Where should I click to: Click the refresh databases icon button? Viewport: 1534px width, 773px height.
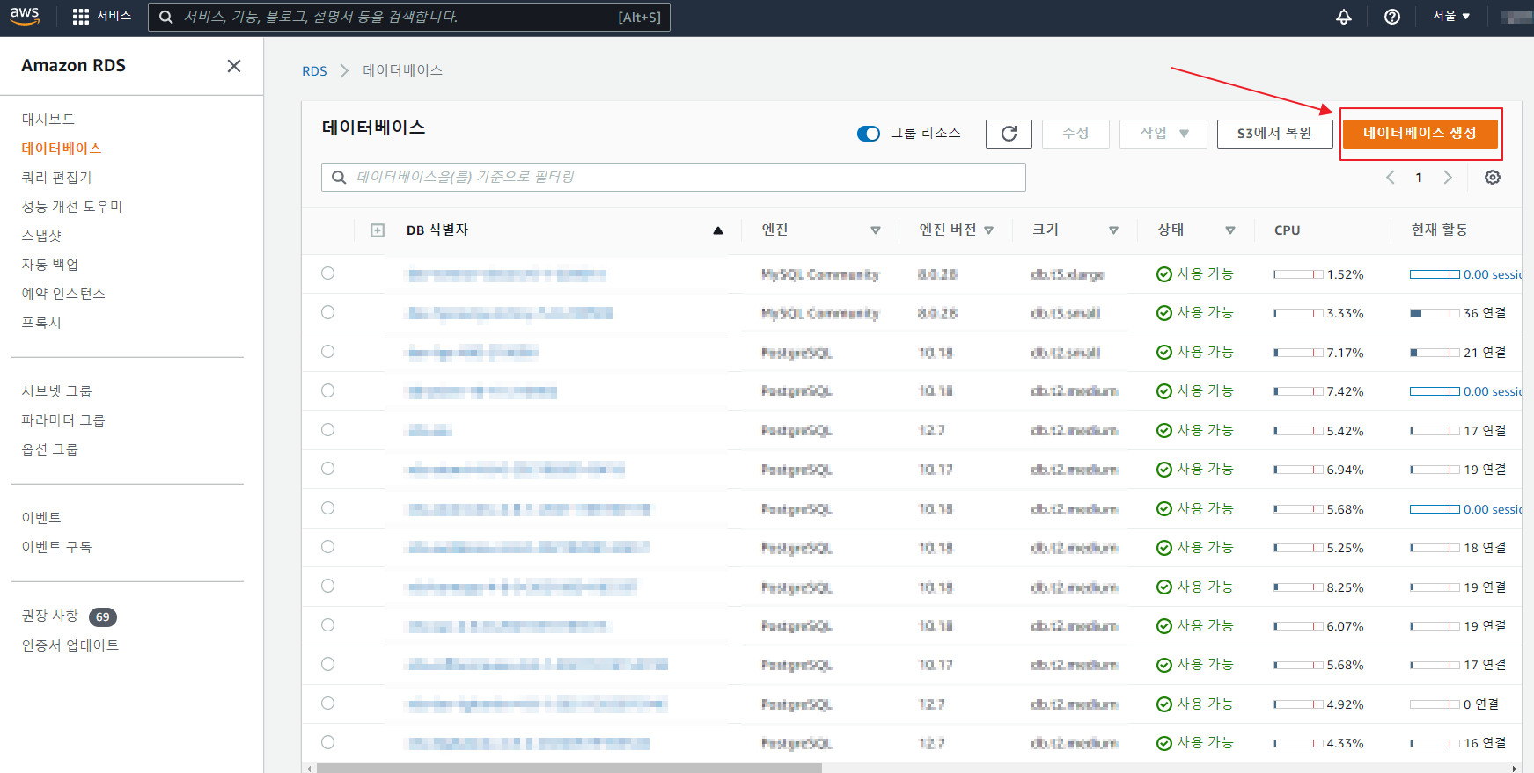(1009, 134)
